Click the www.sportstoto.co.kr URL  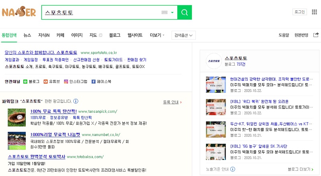[99, 53]
